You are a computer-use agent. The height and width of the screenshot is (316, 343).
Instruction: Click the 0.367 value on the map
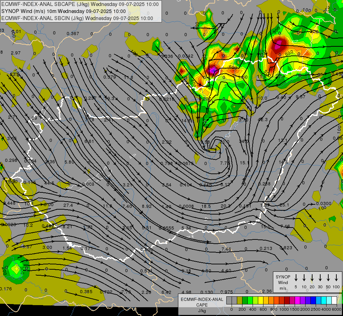(73, 34)
